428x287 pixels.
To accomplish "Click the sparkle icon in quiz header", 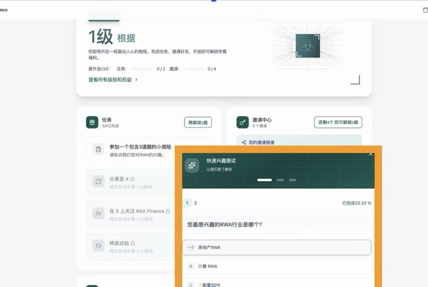I will 192,165.
